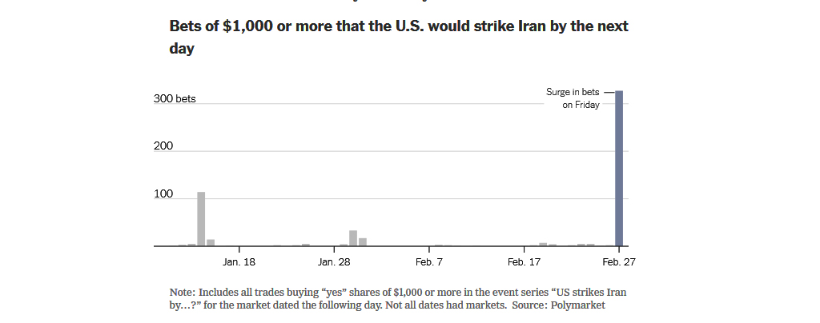
Task: Click the note text beginning 'Note: Includes all trades'
Action: [398, 298]
